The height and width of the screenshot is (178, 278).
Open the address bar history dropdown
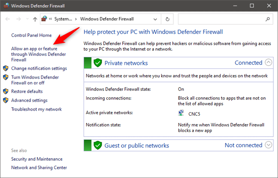tap(155, 19)
